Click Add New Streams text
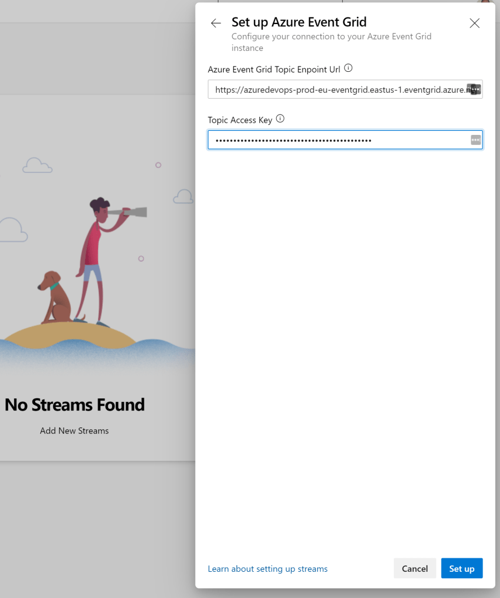 coord(74,431)
